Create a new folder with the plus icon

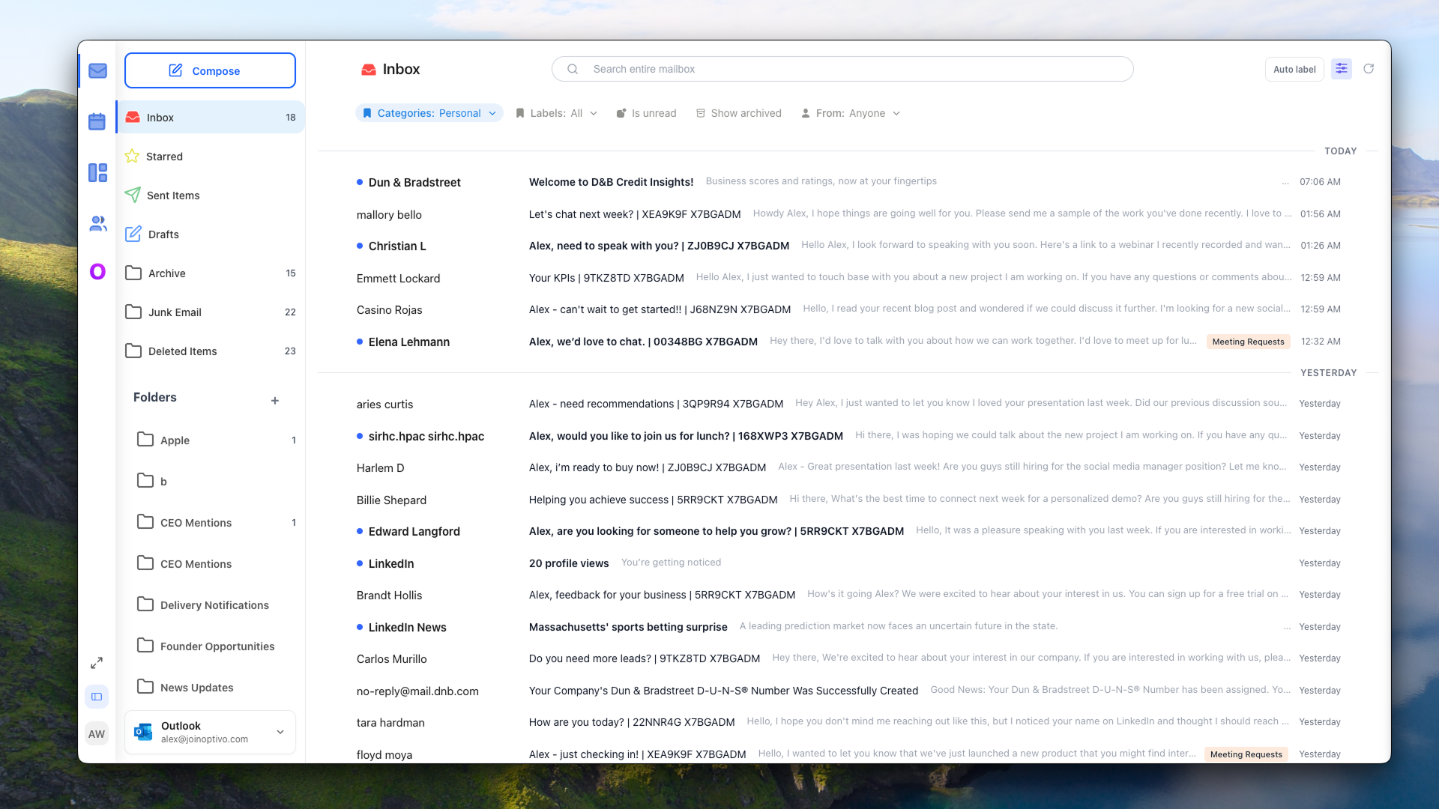tap(275, 401)
